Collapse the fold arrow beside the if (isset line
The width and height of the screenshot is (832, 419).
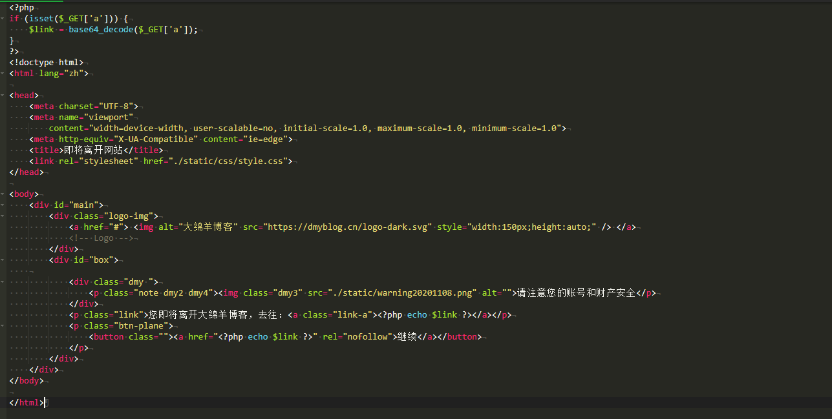point(4,19)
